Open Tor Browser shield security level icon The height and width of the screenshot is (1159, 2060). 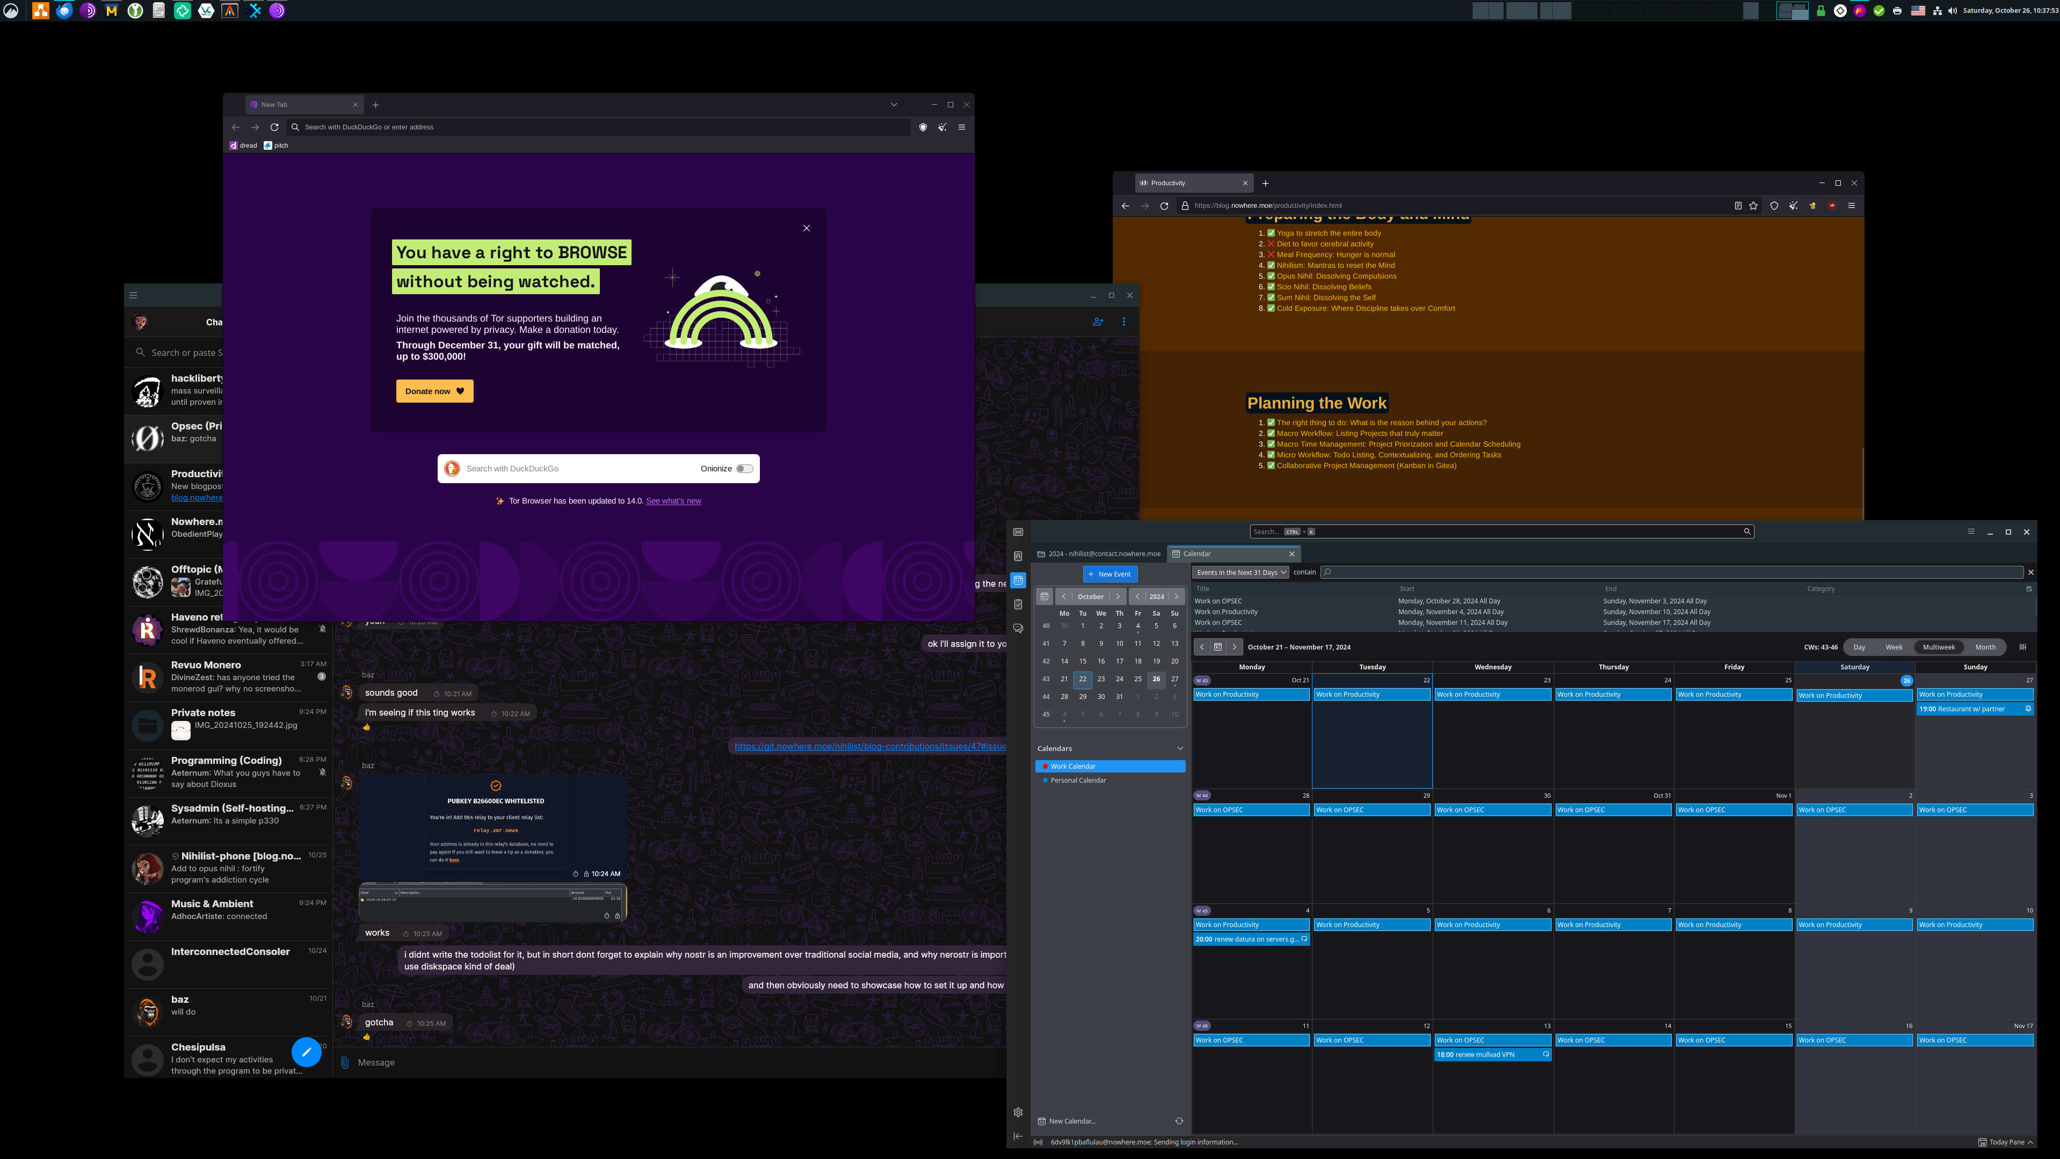(923, 127)
